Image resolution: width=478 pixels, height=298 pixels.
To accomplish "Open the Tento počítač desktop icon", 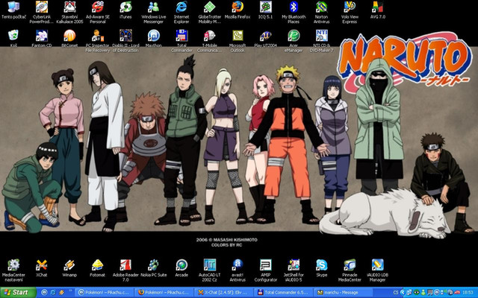I will pos(13,10).
